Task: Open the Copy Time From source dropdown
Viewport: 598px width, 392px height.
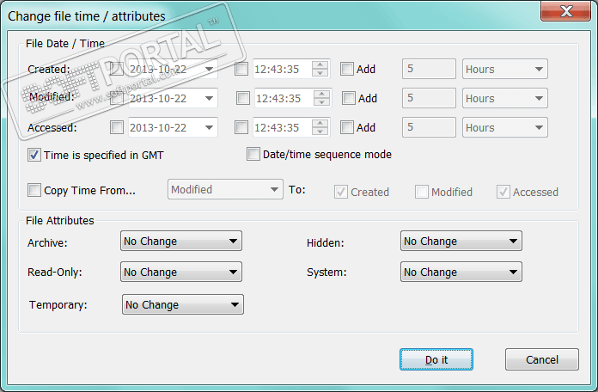Action: pos(225,189)
